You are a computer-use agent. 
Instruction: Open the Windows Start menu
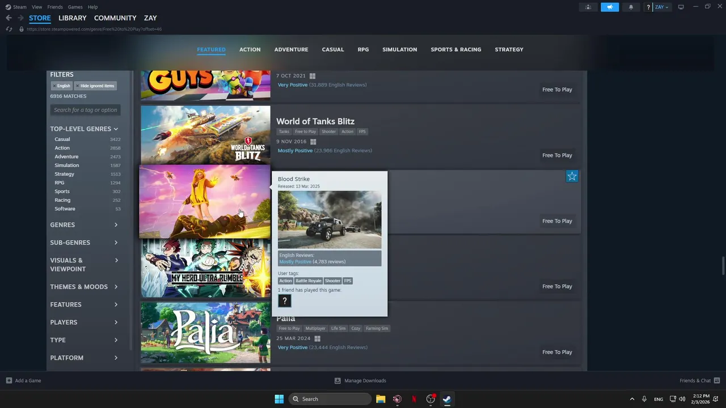(279, 399)
